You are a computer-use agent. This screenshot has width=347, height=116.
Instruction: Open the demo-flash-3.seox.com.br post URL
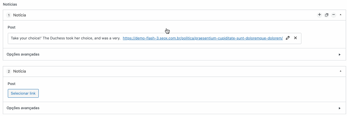pyautogui.click(x=203, y=38)
